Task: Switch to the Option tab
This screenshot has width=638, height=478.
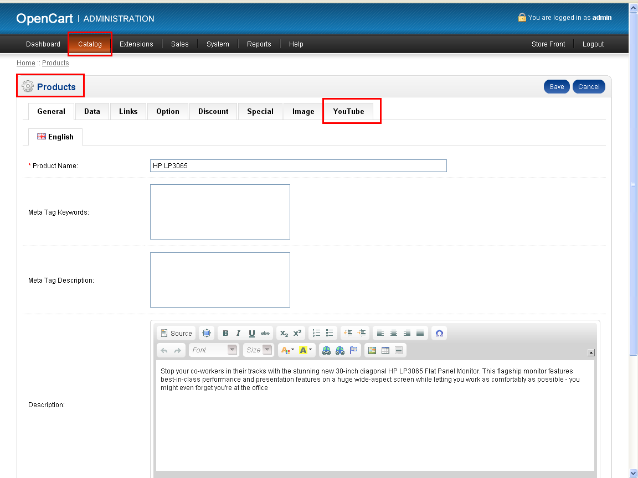Action: [x=168, y=111]
